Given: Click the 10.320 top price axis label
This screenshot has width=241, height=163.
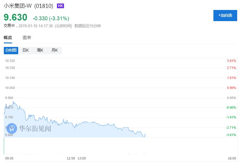Looking at the screenshot, I should pyautogui.click(x=10, y=61).
